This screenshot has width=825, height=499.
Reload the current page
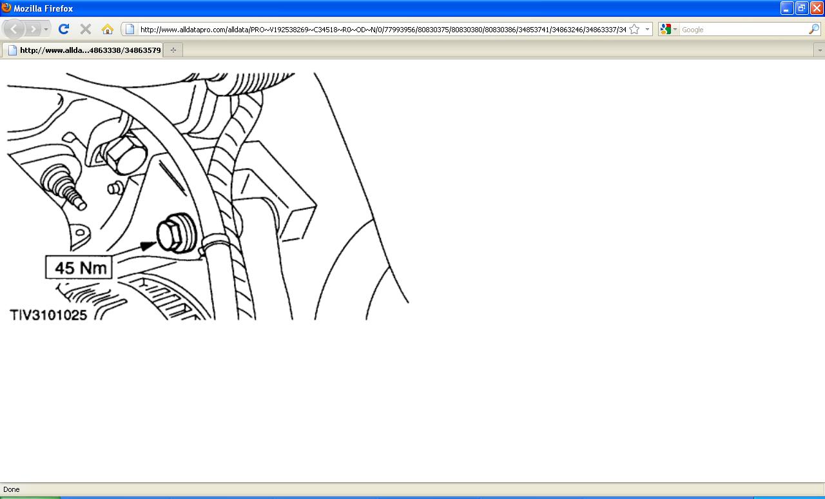point(63,29)
